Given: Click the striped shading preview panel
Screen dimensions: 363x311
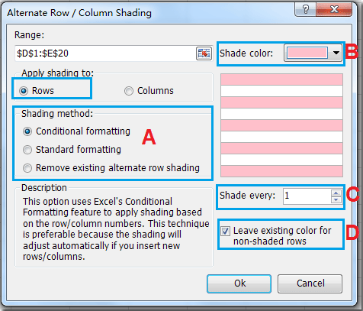Looking at the screenshot, I should coord(281,125).
